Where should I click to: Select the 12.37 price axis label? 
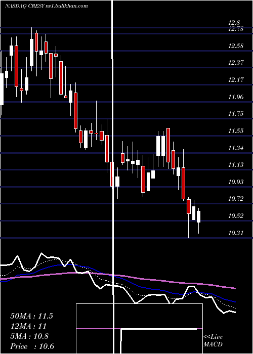tap(236, 63)
